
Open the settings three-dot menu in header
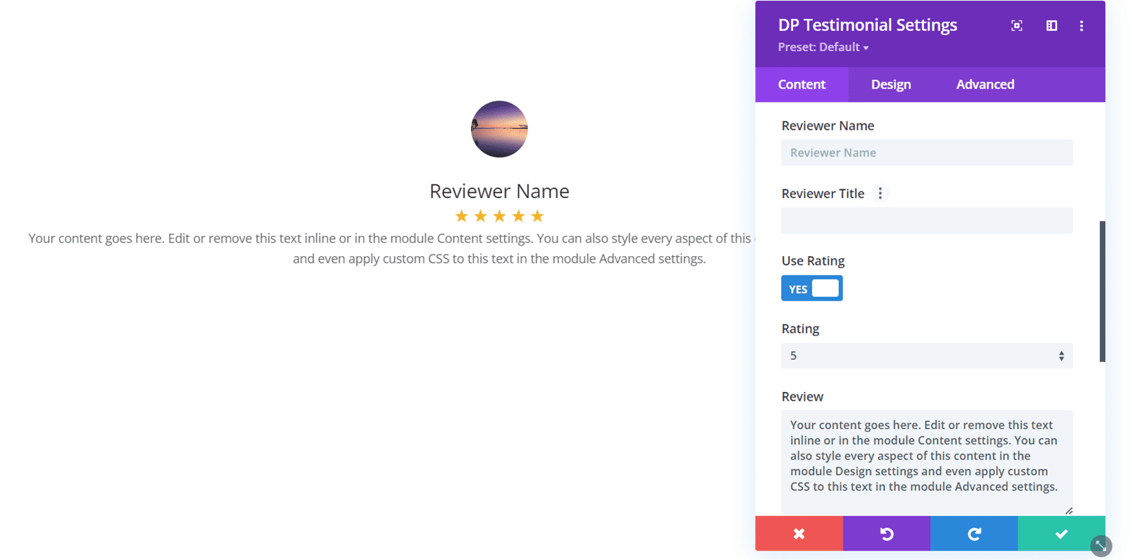coord(1082,26)
